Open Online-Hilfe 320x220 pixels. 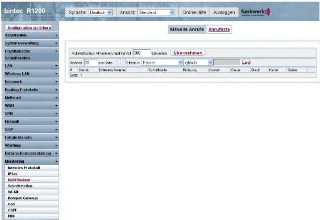[x=194, y=13]
